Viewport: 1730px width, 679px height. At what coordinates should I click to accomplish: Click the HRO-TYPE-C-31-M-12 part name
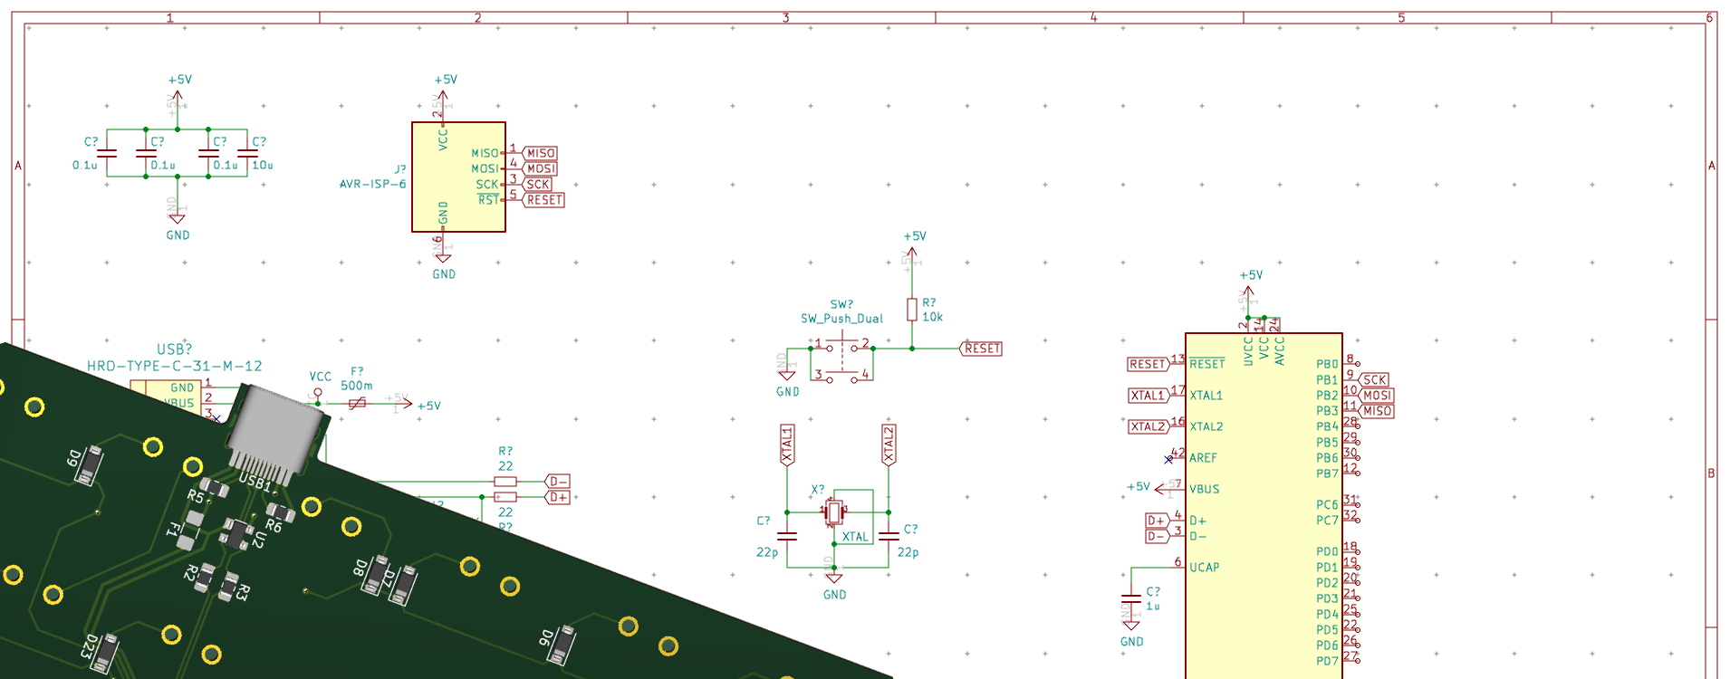point(175,367)
